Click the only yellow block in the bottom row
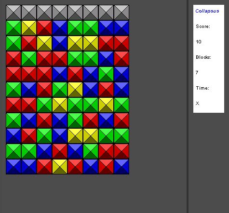Image resolution: width=229 pixels, height=213 pixels. [x=60, y=167]
